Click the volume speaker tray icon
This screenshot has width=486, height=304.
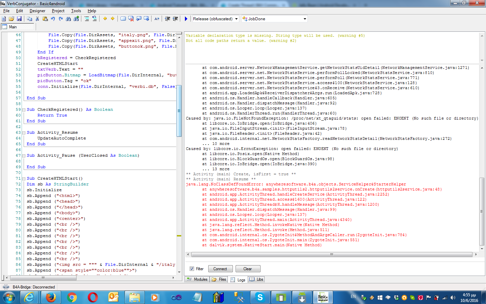(453, 298)
